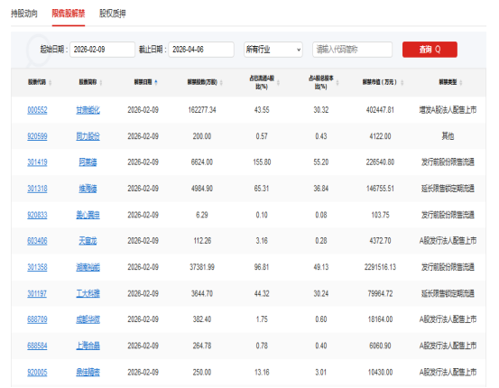The image size is (499, 388).
Task: Click the 解禁日期 column header text
Action: [143, 82]
